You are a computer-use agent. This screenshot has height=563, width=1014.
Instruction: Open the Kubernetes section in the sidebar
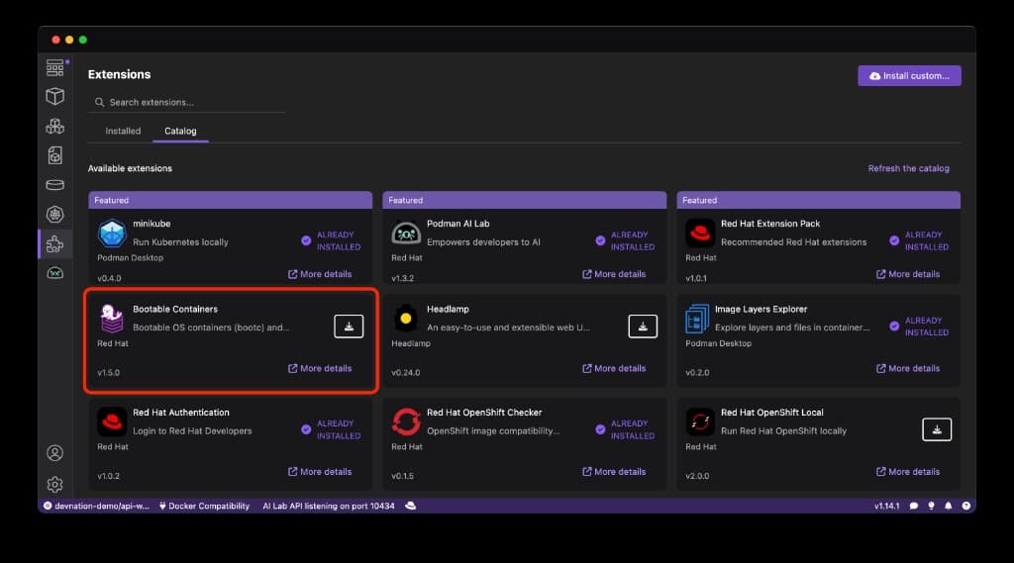pyautogui.click(x=55, y=214)
